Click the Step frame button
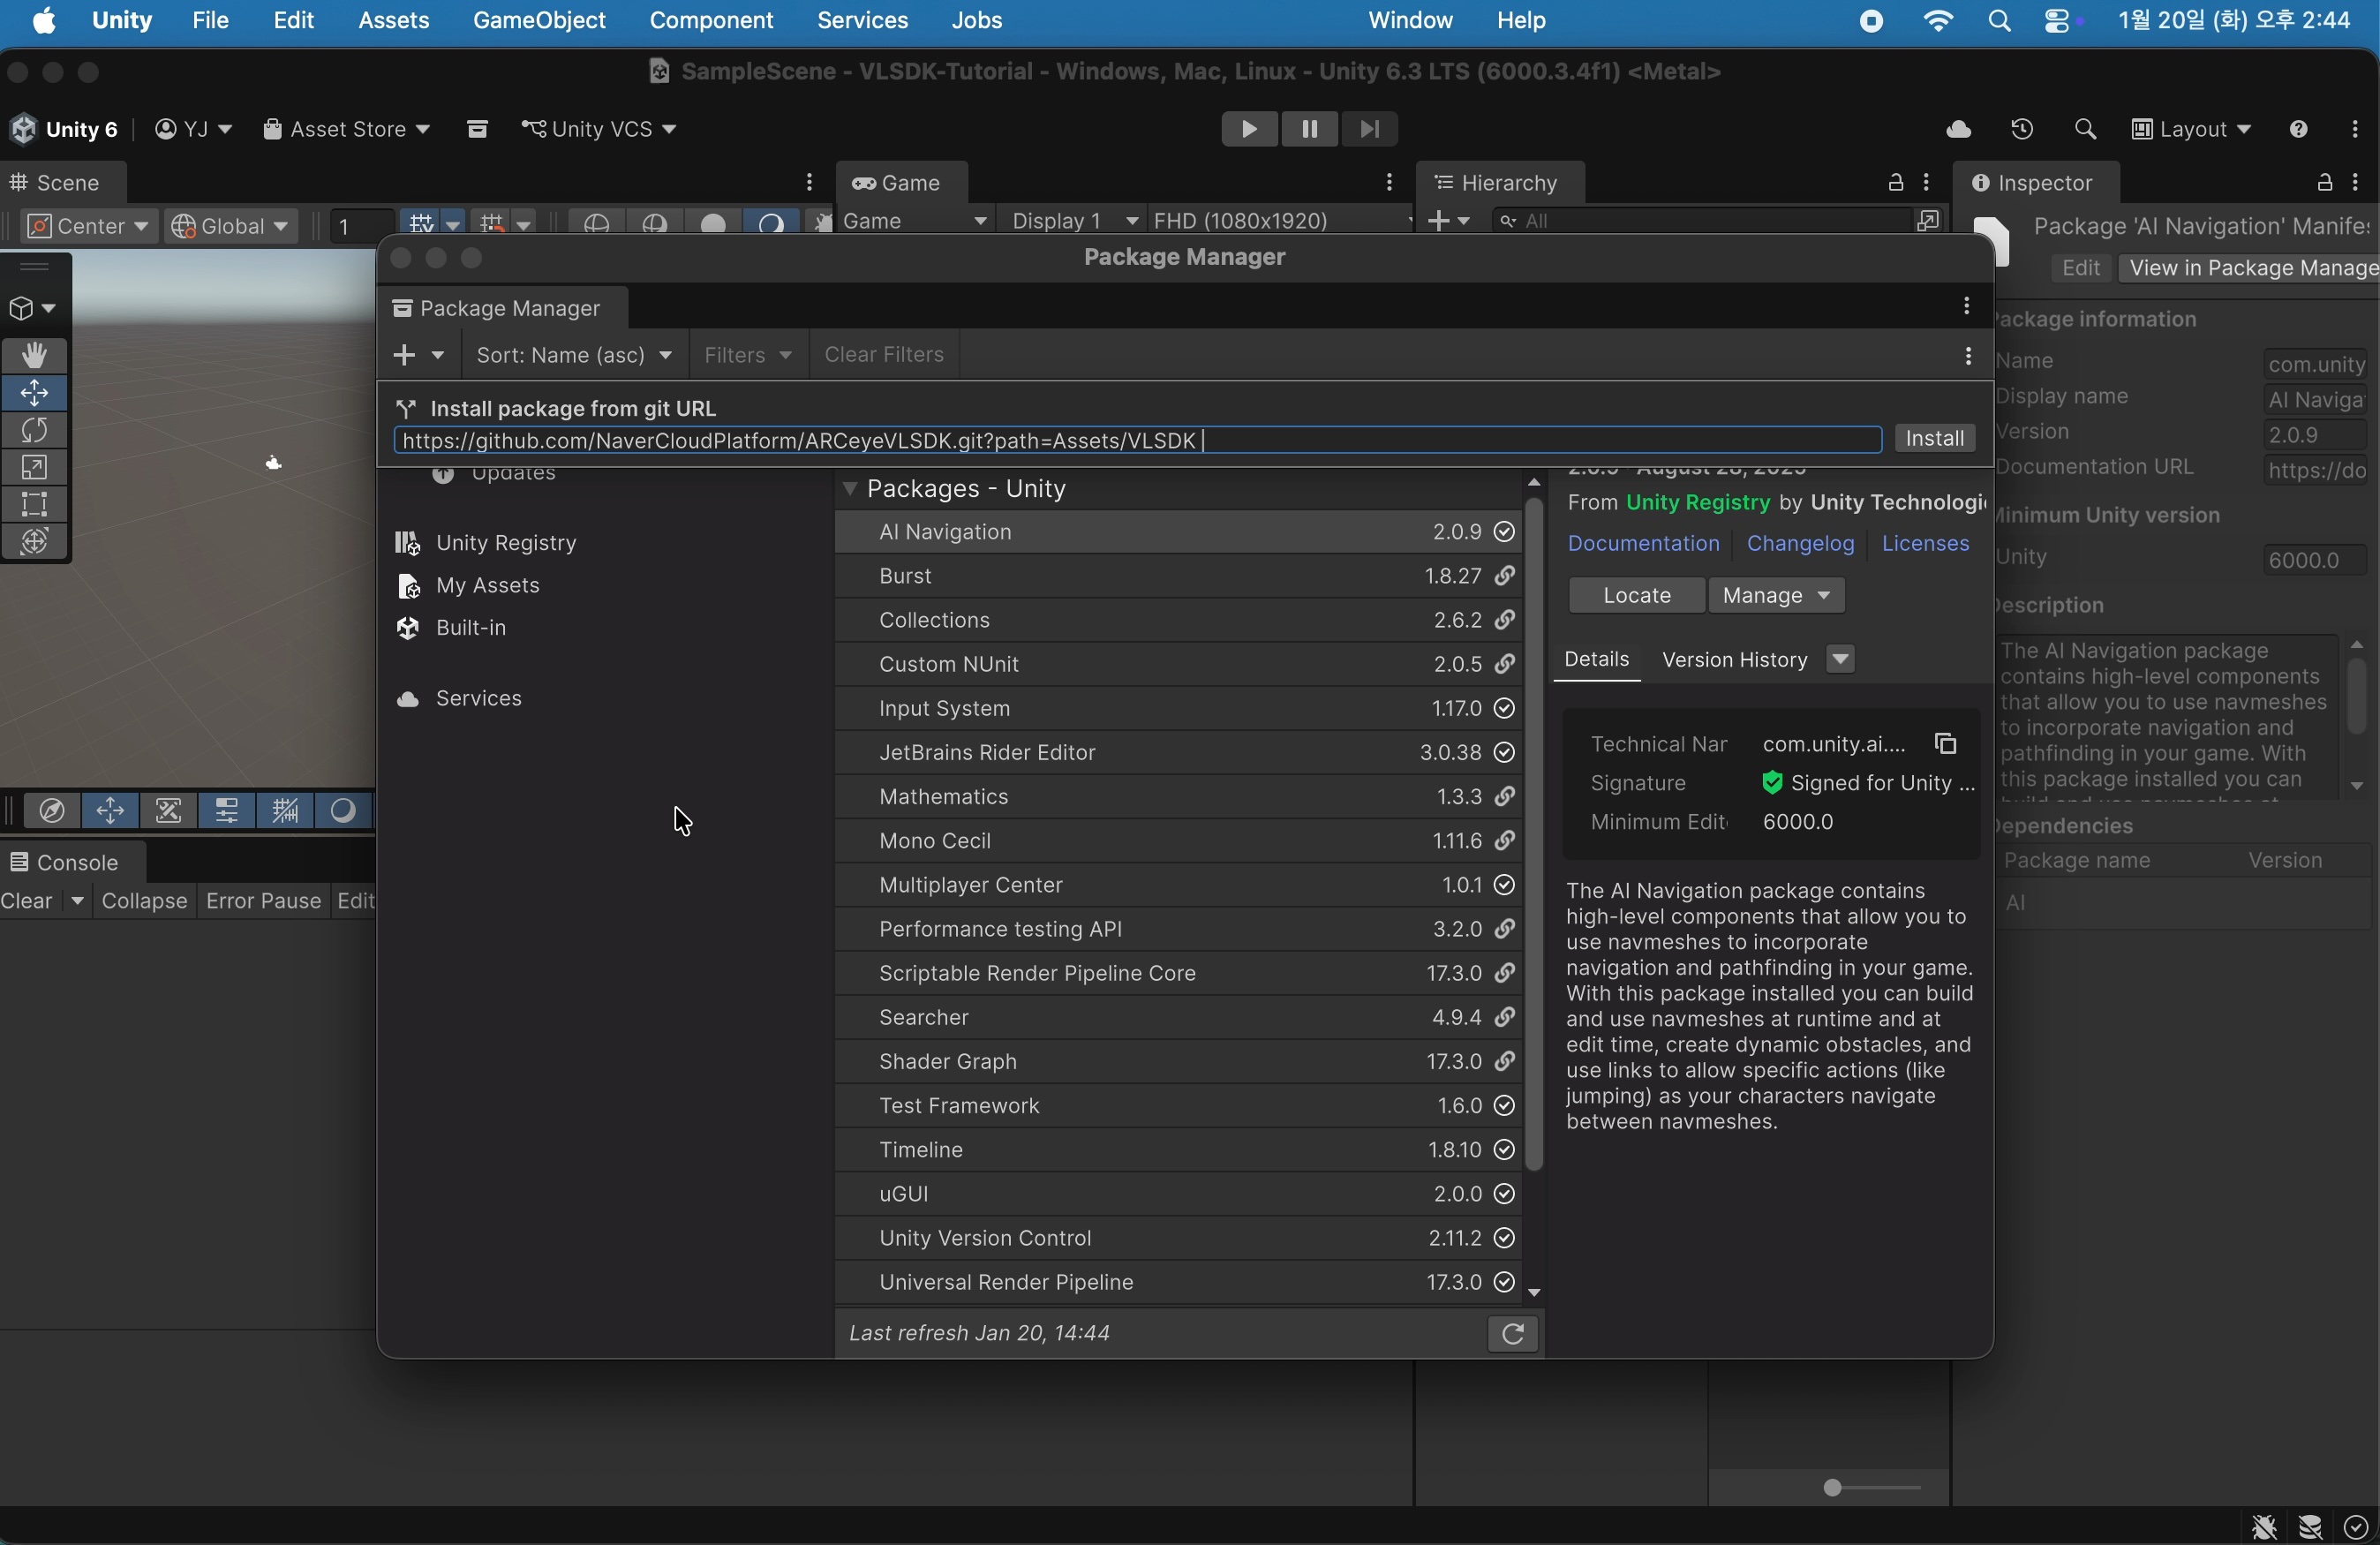 tap(1369, 129)
